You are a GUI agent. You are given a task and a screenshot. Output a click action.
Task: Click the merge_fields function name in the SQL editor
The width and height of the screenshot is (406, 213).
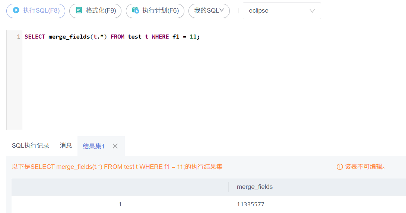pyautogui.click(x=69, y=37)
